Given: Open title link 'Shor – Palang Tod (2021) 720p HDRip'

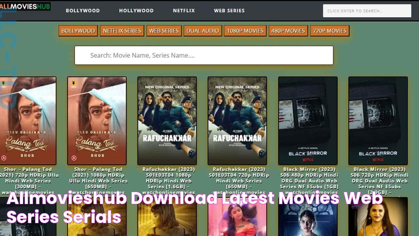Looking at the screenshot, I should 29,181.
